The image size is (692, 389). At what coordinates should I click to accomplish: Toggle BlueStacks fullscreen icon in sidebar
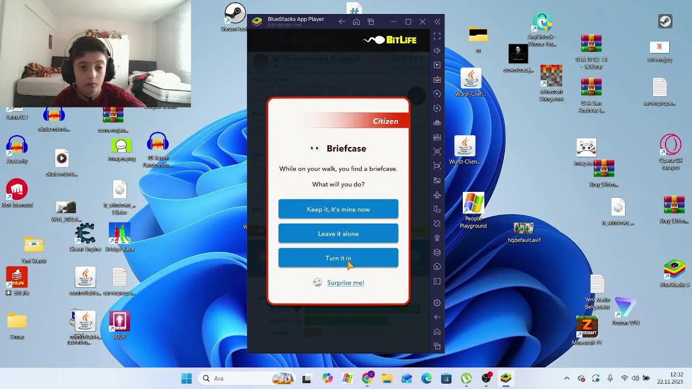coord(437,36)
